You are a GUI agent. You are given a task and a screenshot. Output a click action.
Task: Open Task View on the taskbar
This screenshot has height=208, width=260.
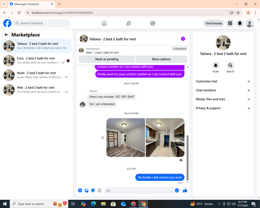(x=73, y=204)
